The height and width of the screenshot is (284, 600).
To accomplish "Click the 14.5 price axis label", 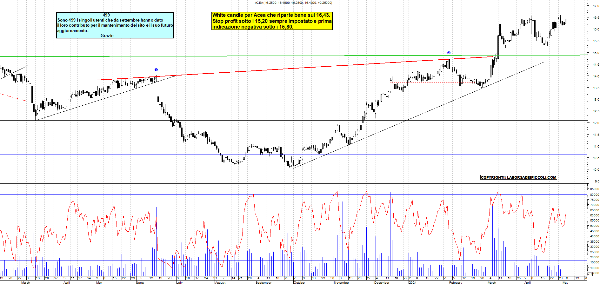I will 596,65.
